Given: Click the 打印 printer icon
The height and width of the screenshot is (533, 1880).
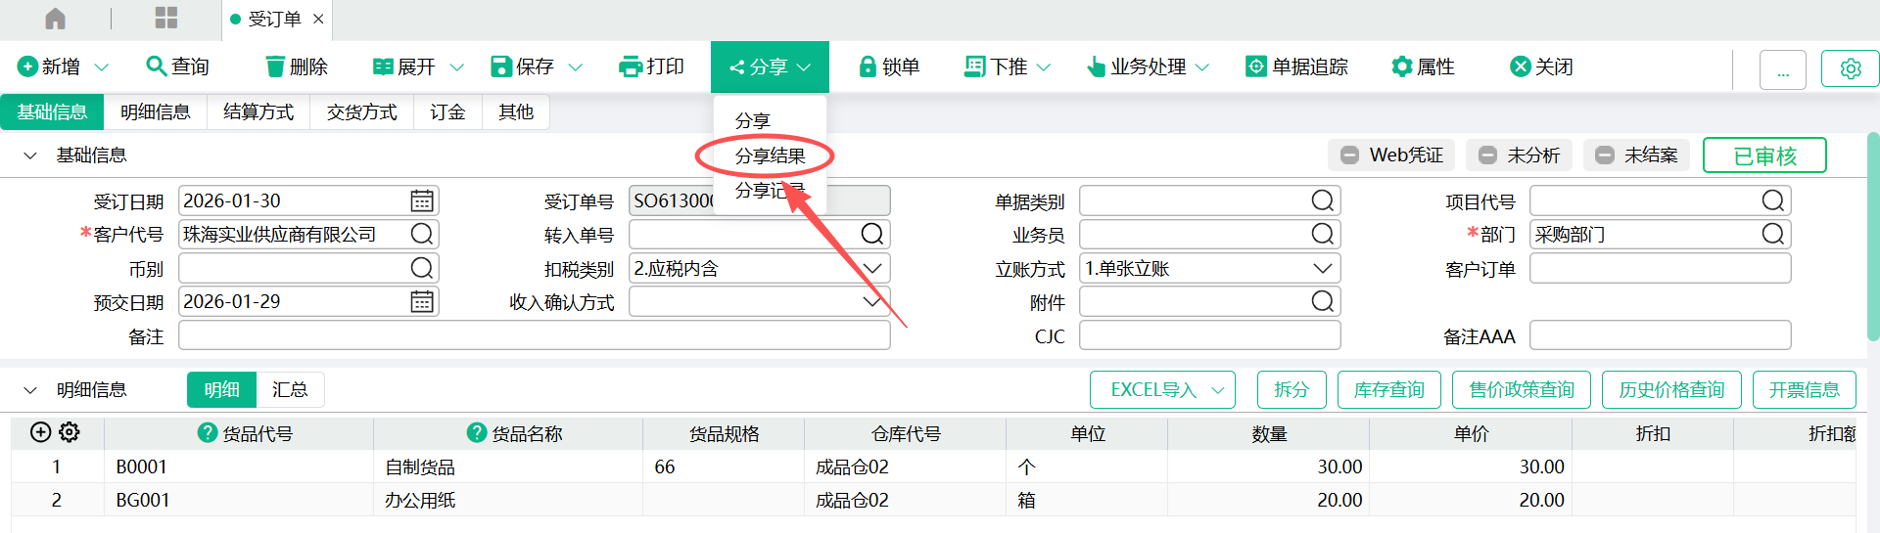Looking at the screenshot, I should pyautogui.click(x=631, y=67).
